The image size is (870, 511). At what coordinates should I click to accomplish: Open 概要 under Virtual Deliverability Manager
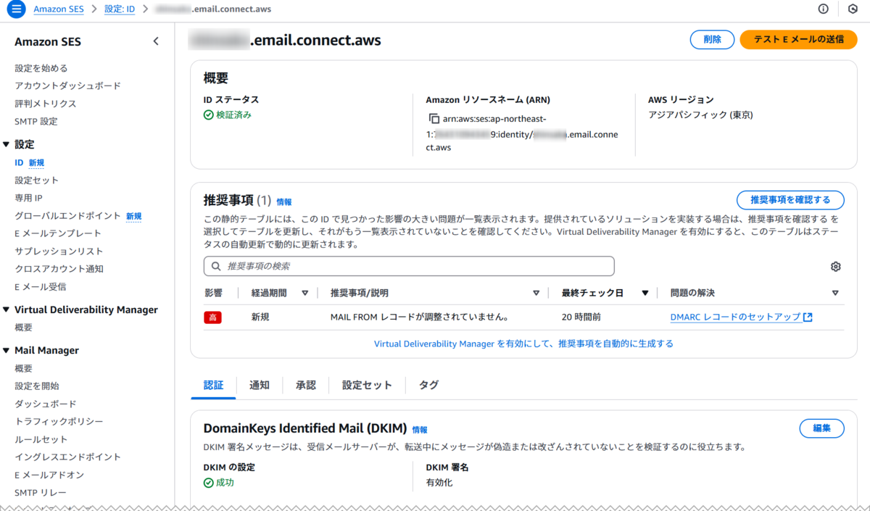[23, 328]
